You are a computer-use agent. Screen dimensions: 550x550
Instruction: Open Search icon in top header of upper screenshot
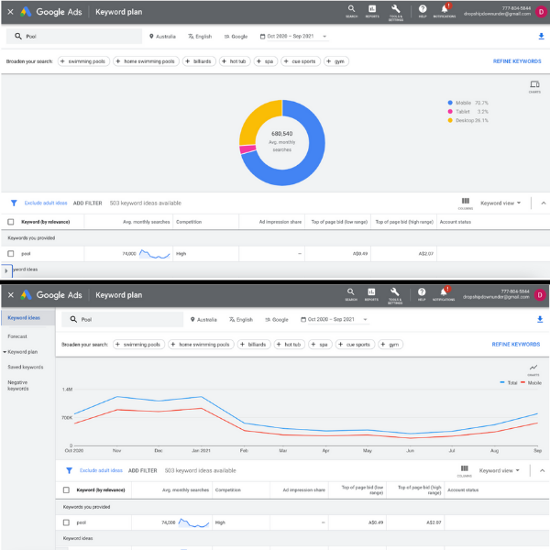[x=351, y=11]
